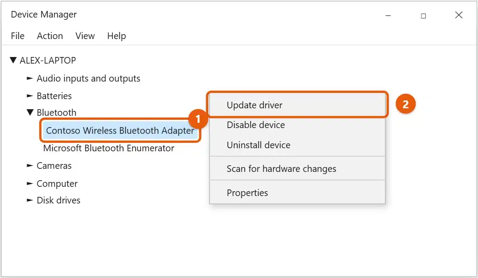Screen dimensions: 478x278
Task: Select the ALEX-LAPTOP label
Action: pyautogui.click(x=48, y=60)
